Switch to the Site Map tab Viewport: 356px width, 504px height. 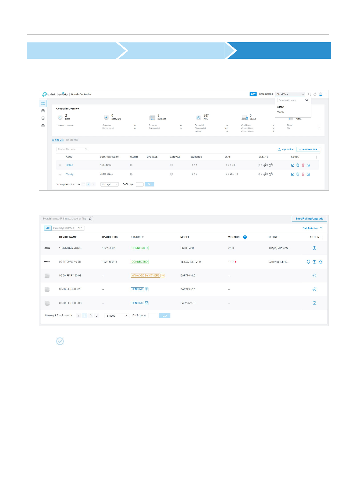pyautogui.click(x=72, y=140)
